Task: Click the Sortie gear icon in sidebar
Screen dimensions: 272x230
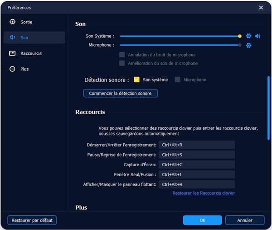Action: pos(12,22)
